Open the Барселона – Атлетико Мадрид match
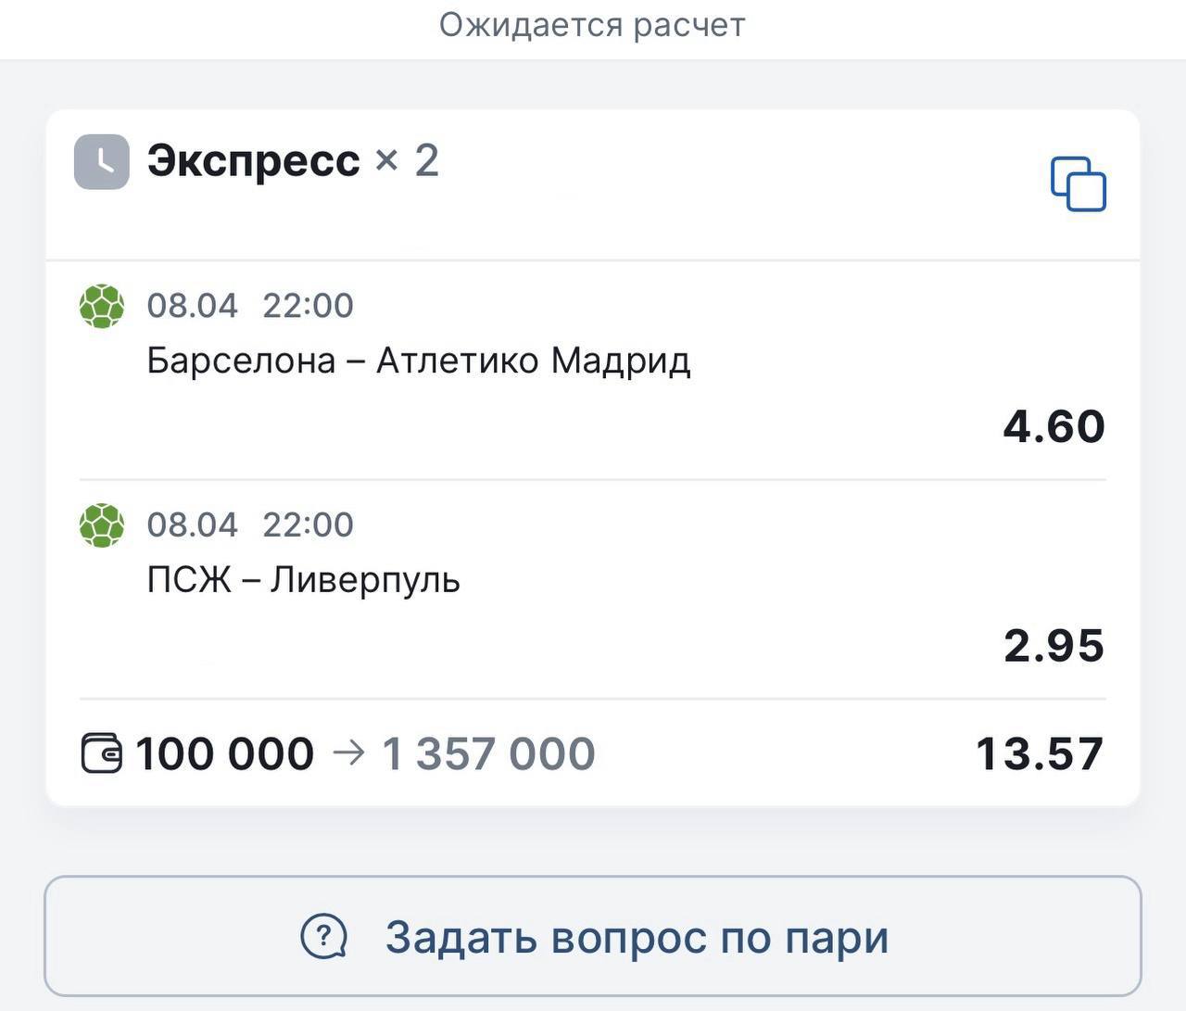Viewport: 1186px width, 1011px height. [x=418, y=360]
